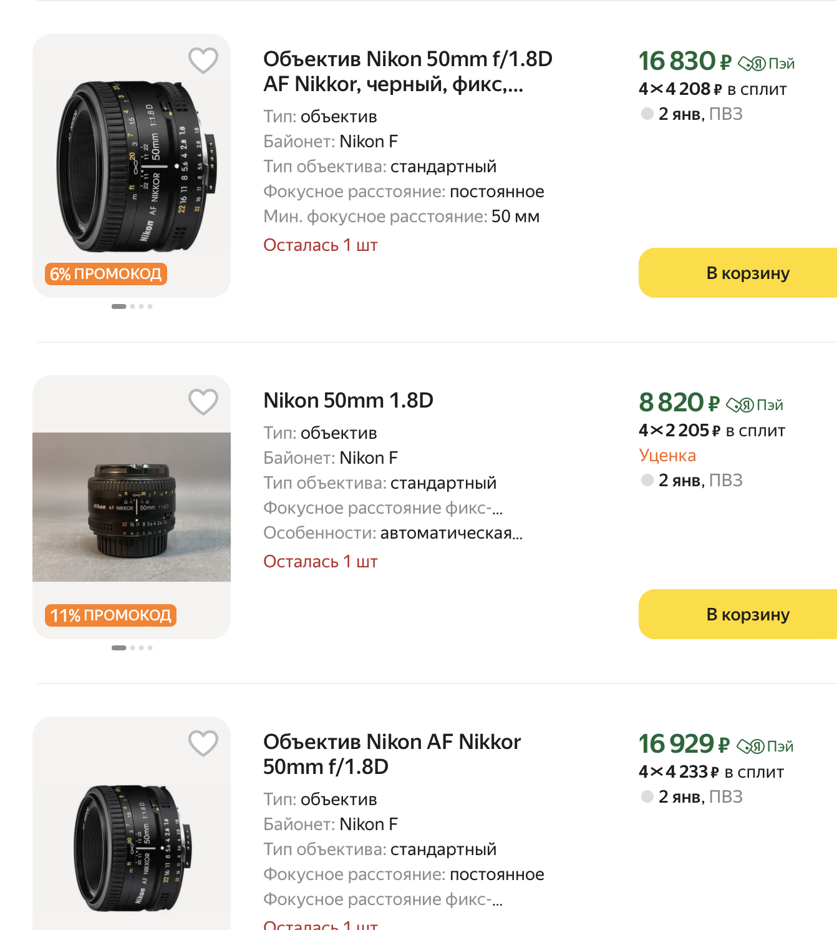837x930 pixels.
Task: Click the Pay icon beside 16 929 ₽
Action: click(765, 746)
